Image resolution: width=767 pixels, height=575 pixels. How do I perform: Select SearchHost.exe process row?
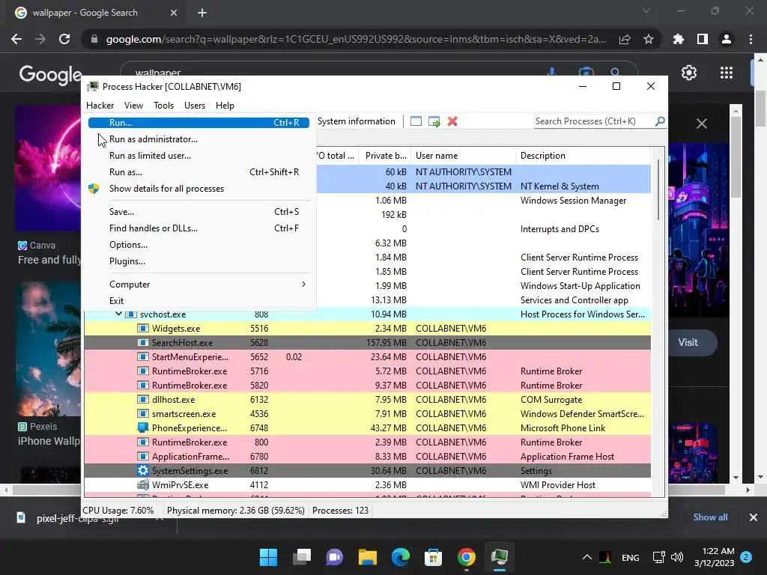(x=367, y=343)
